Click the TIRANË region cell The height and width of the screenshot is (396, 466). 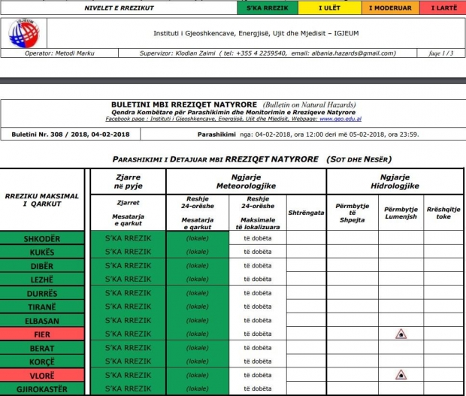click(42, 307)
